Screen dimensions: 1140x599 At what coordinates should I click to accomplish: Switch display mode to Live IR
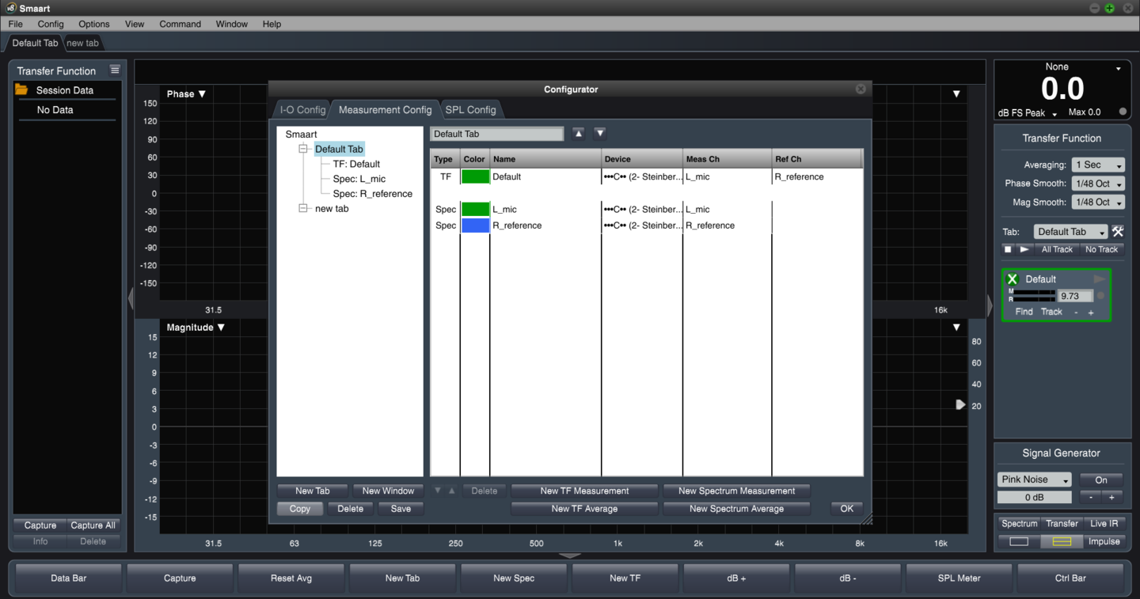tap(1104, 523)
